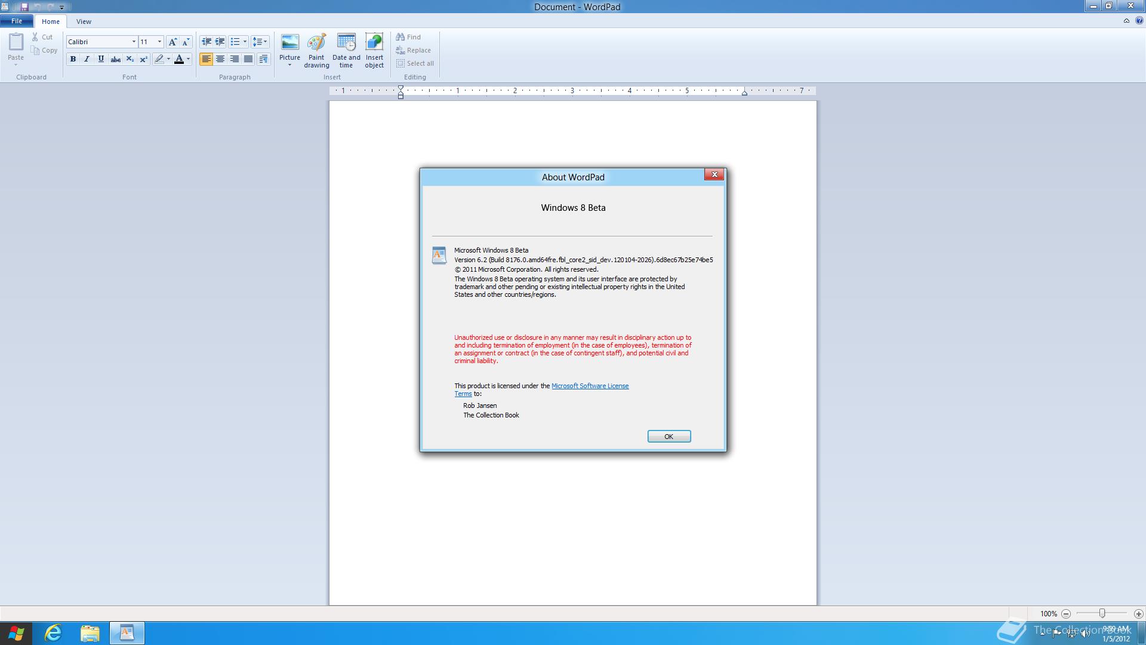The image size is (1146, 645).
Task: Align text right
Action: tap(235, 59)
